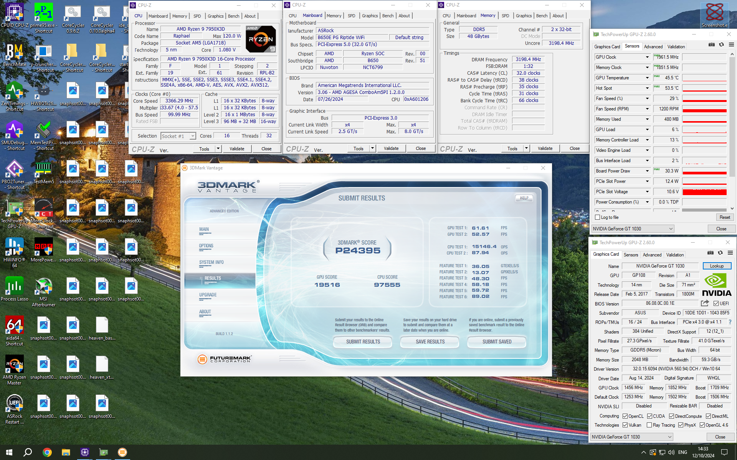Toggle the PhysX checkbox
Viewport: 737px width, 460px height.
point(681,425)
